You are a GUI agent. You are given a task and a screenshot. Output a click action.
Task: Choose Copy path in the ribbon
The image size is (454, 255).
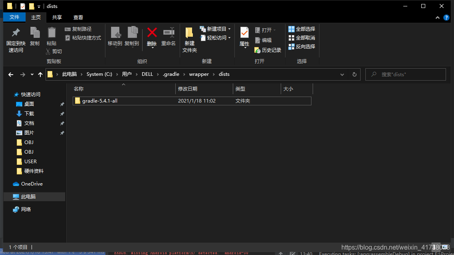click(x=78, y=29)
